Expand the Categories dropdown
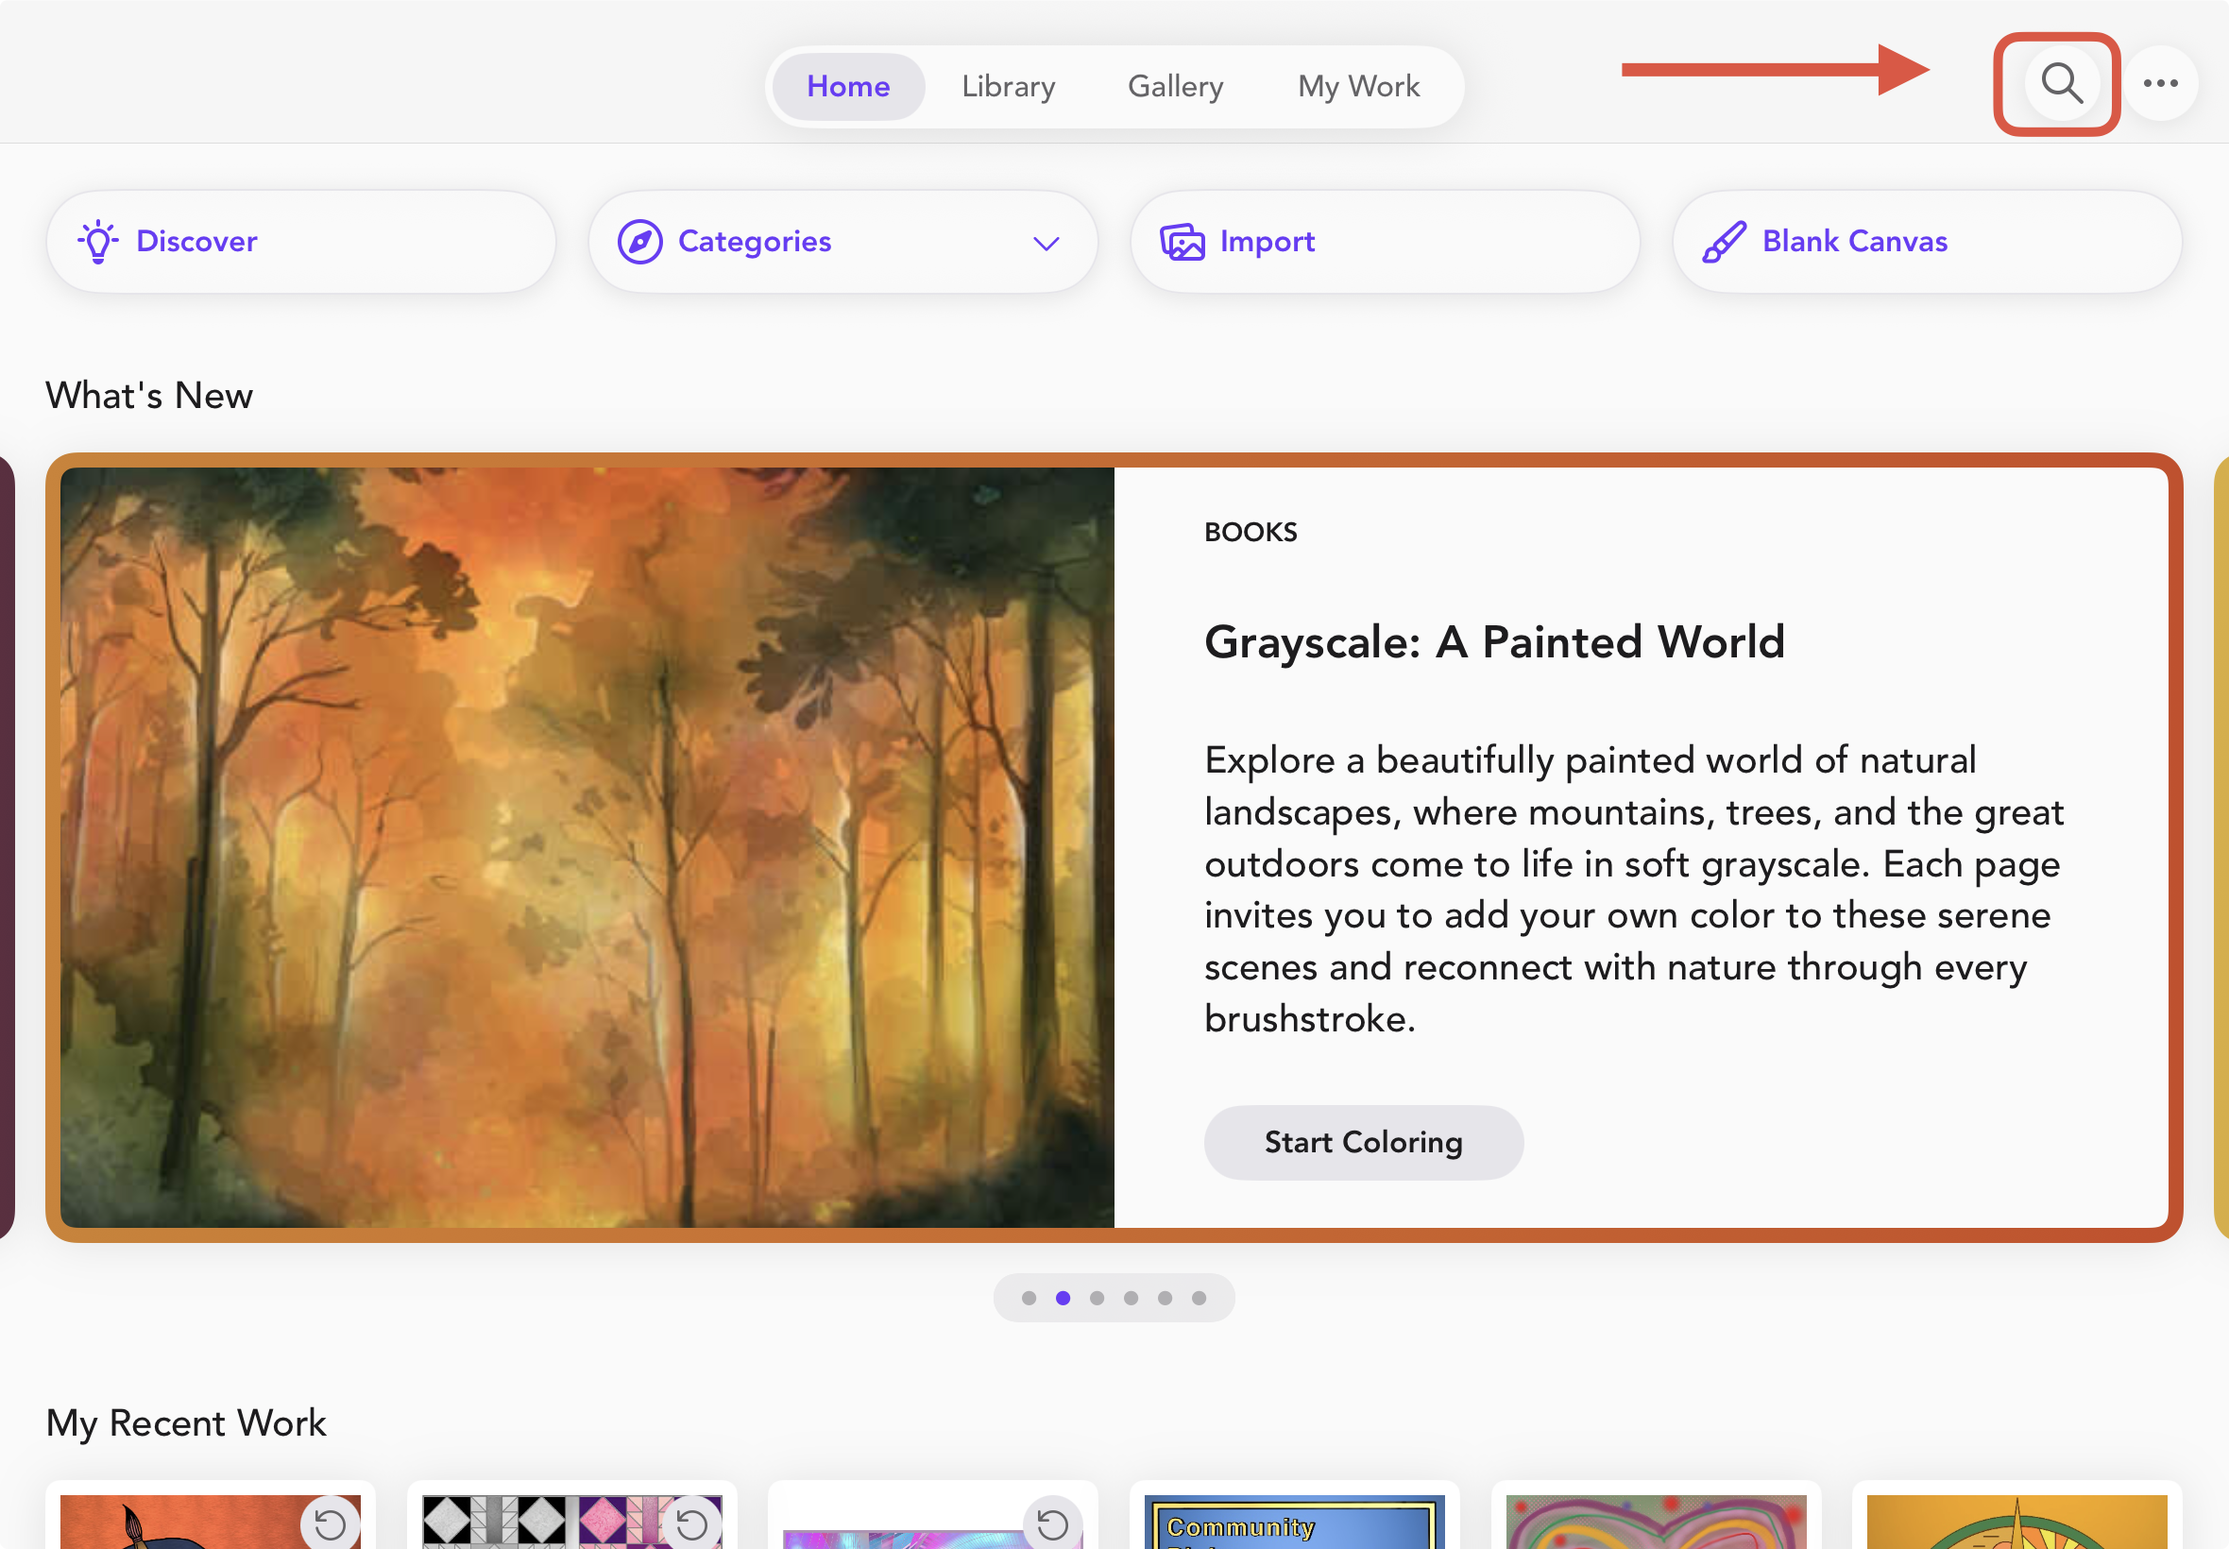 click(x=842, y=242)
